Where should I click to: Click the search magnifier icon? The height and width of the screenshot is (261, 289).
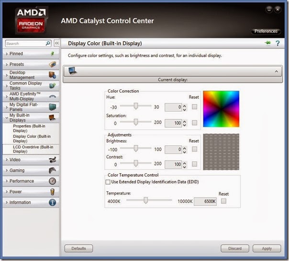click(x=48, y=44)
